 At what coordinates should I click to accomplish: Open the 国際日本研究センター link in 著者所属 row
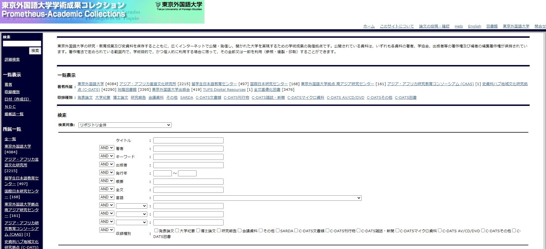pos(269,84)
